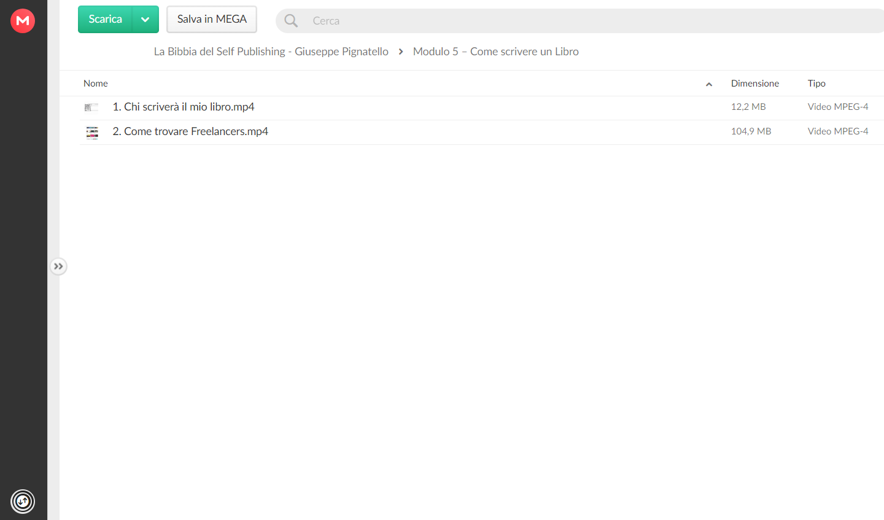Select thumbnail of Come trovare Freelancers video

coord(92,132)
